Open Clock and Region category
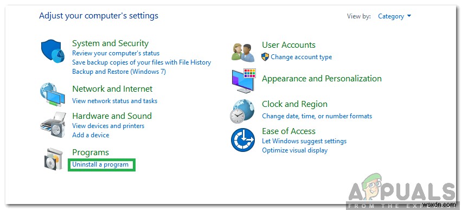 (x=294, y=104)
